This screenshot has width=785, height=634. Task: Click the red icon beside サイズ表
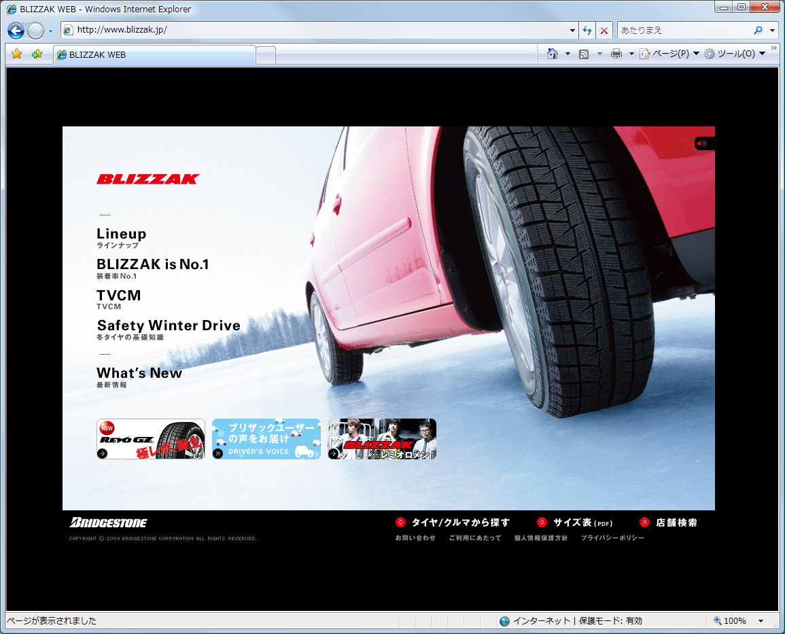click(x=542, y=523)
